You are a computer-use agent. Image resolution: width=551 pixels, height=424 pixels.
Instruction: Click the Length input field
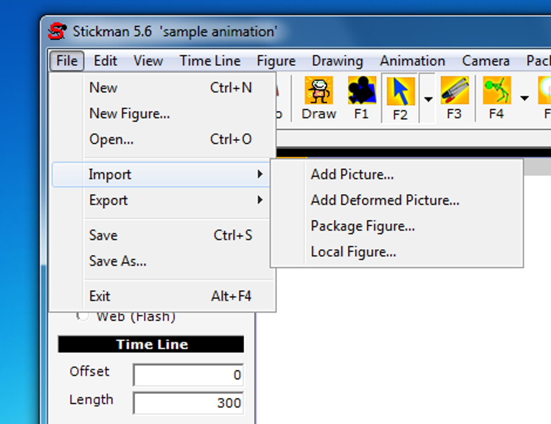[189, 402]
